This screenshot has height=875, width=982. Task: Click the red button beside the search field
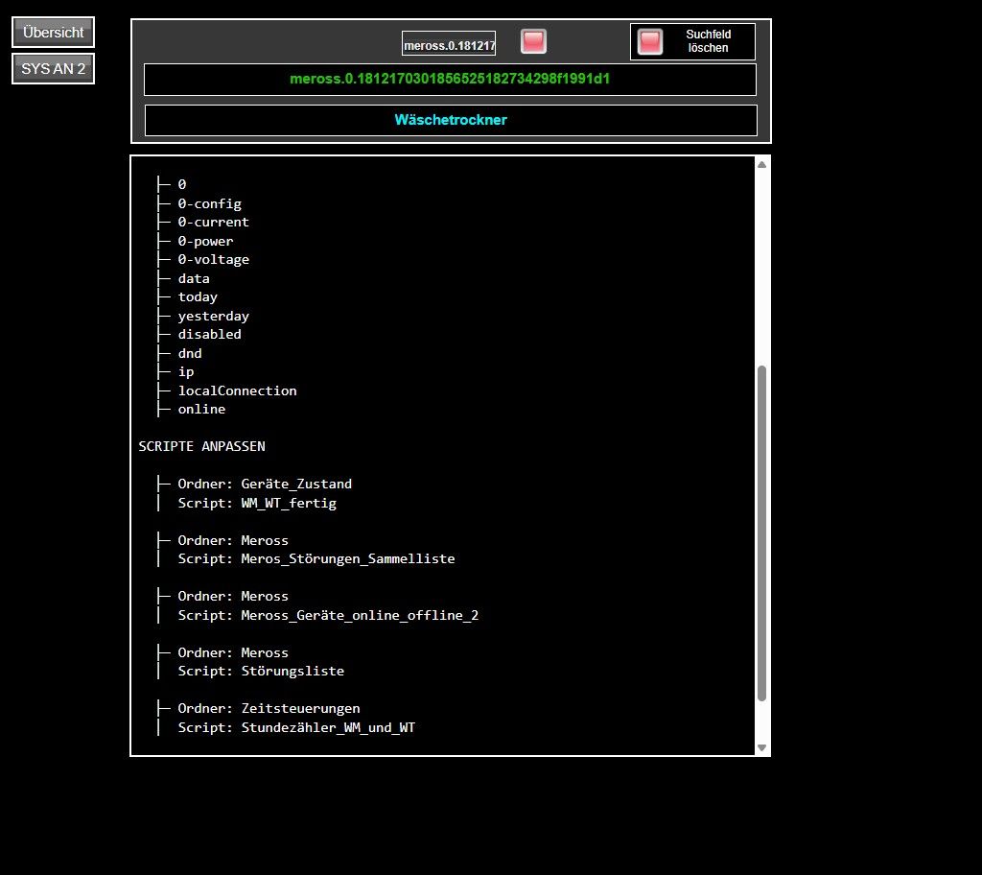click(533, 41)
